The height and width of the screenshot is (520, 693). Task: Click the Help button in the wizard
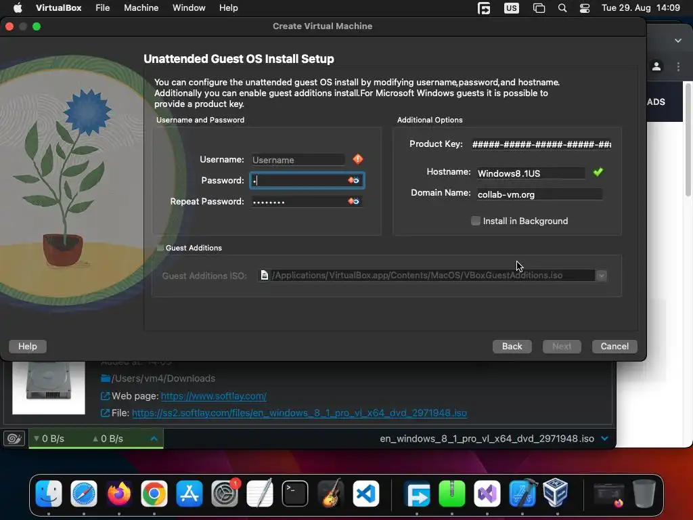27,346
